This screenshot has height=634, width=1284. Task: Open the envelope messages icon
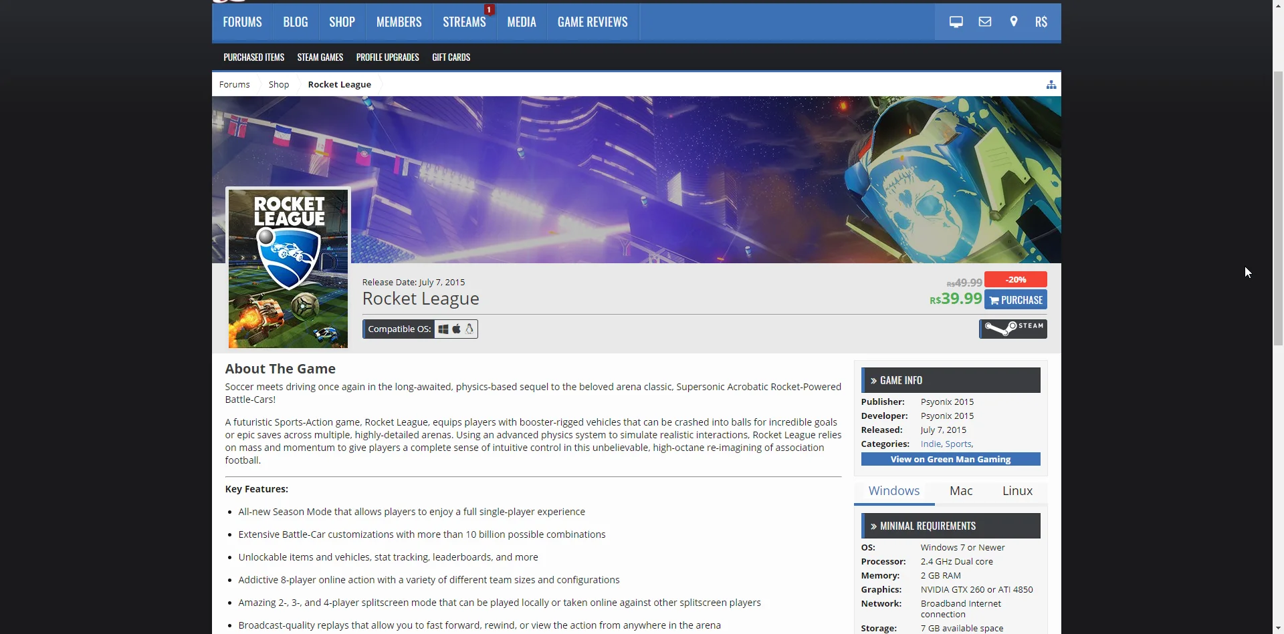[984, 22]
